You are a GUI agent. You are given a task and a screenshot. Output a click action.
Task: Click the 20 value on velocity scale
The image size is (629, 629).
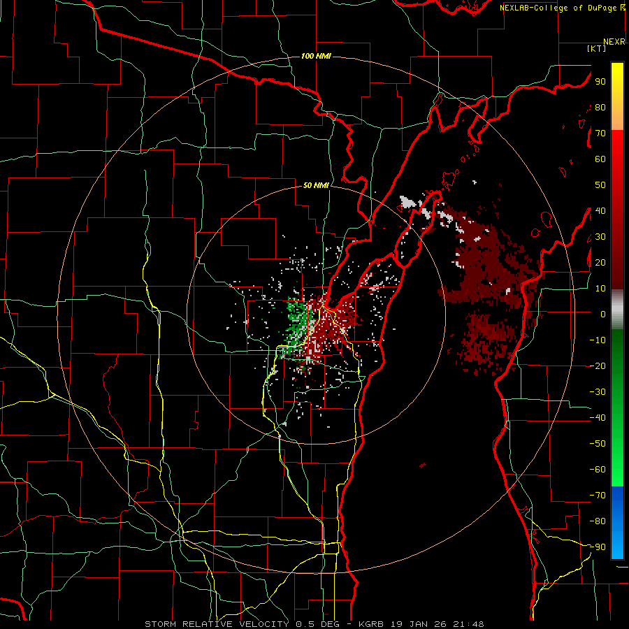(x=600, y=262)
